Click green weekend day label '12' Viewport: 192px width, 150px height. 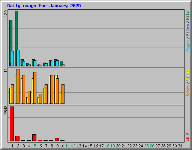[73, 146]
